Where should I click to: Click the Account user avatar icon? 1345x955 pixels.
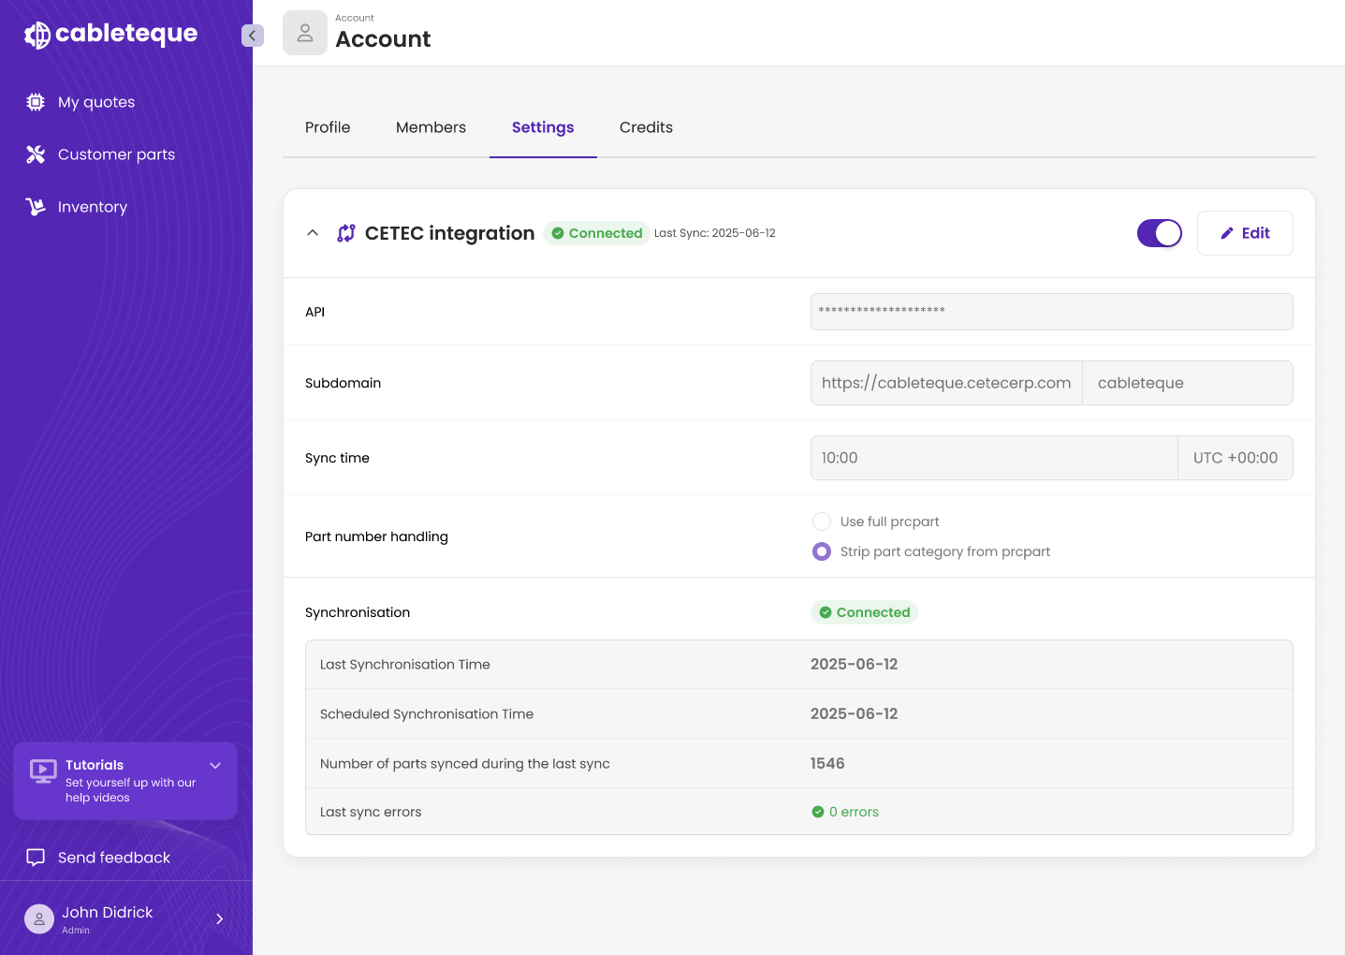point(304,34)
